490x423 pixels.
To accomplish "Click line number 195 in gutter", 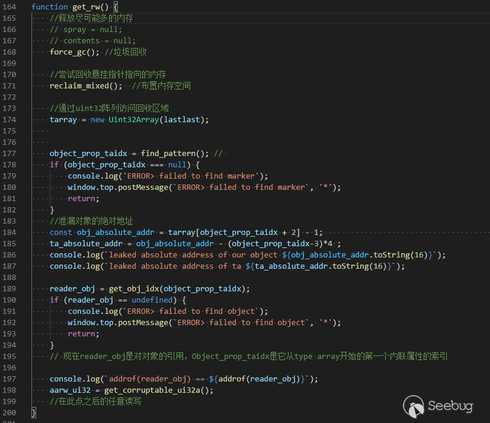I will click(9, 356).
